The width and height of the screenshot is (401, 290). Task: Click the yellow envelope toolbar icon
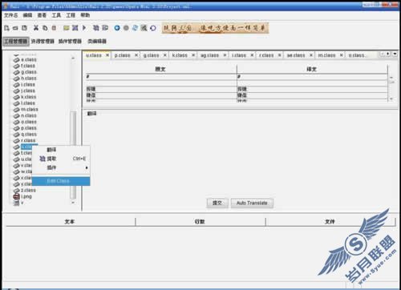66,28
